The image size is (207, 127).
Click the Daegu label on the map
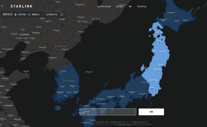click(x=73, y=86)
